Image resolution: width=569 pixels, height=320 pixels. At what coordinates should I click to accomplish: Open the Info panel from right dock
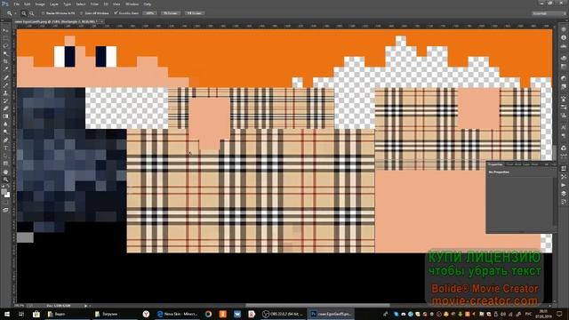563,37
